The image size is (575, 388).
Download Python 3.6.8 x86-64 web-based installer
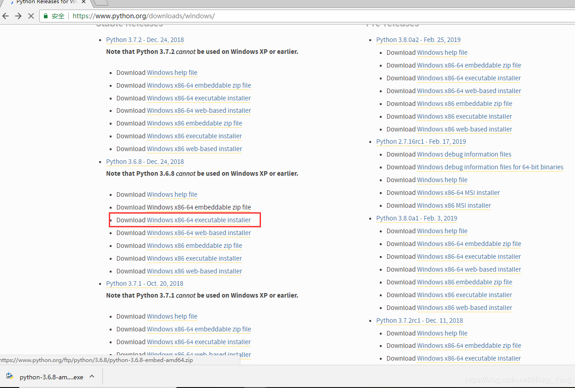click(x=199, y=233)
